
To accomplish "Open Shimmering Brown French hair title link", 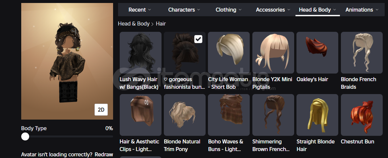I will [x=271, y=145].
